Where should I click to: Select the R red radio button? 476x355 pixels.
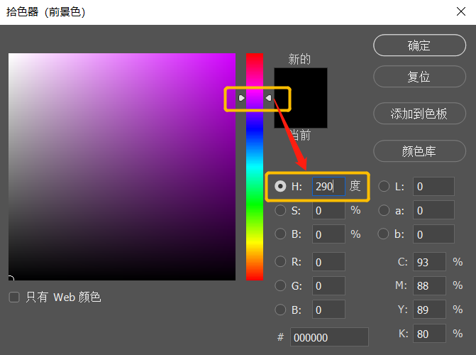tap(280, 262)
